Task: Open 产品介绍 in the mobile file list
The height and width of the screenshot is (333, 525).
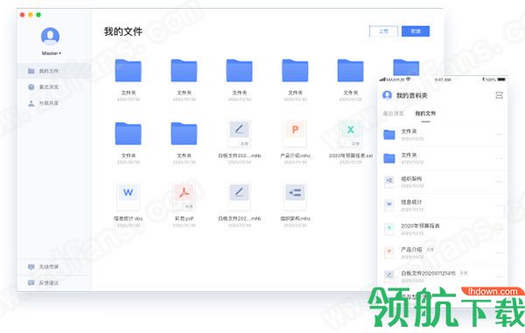Action: click(x=442, y=253)
